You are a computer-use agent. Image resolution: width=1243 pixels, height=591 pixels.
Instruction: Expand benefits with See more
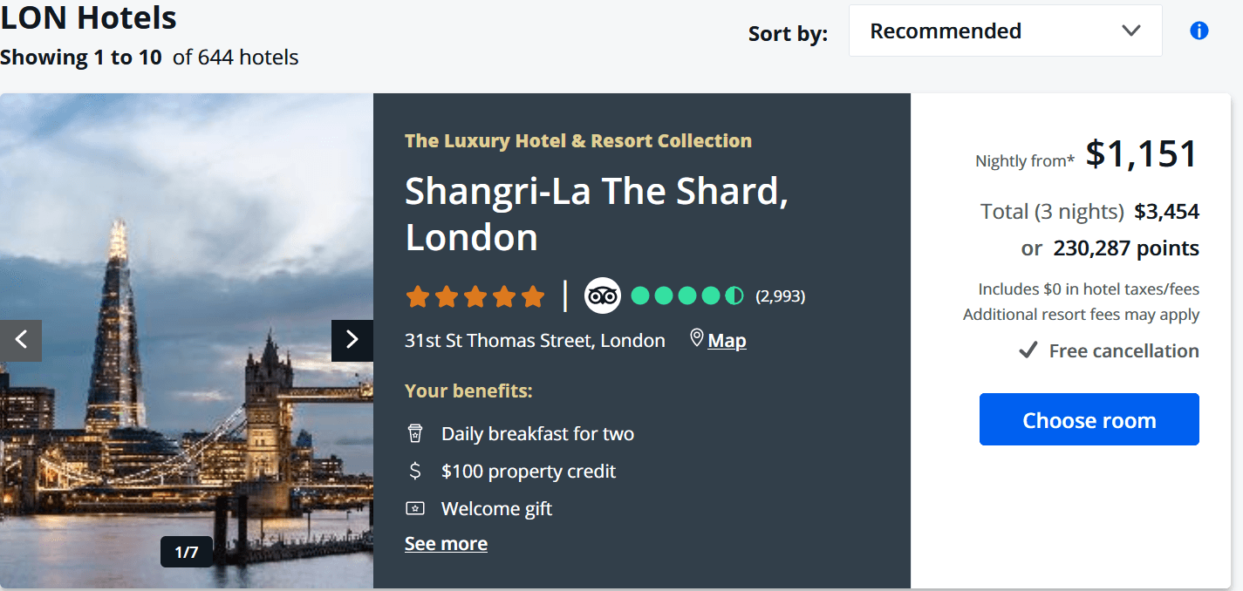[x=446, y=544]
